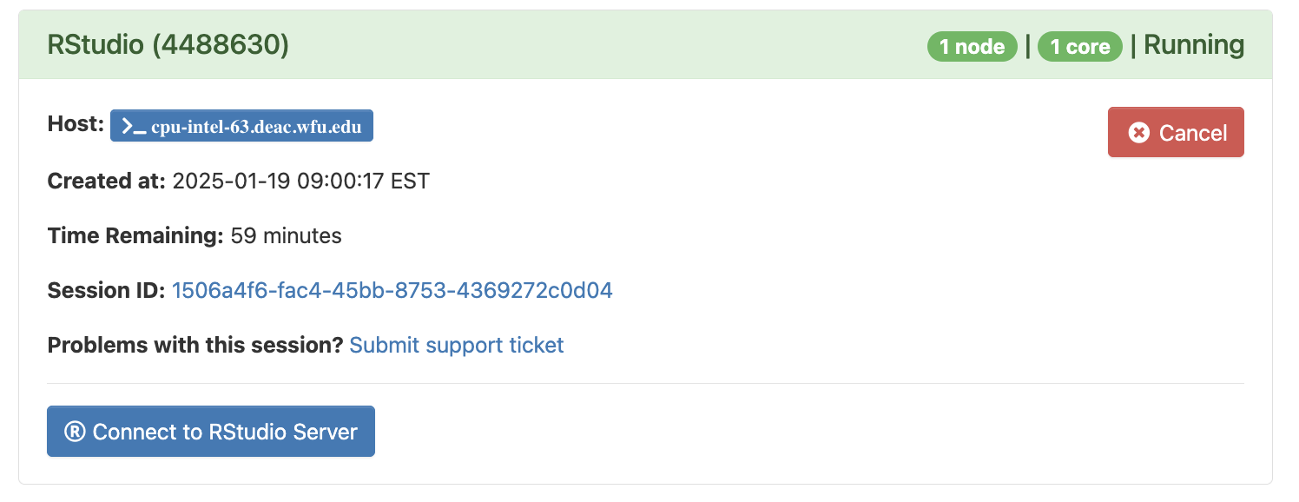The height and width of the screenshot is (502, 1299).
Task: Click the R icon on the Connect button
Action: 76,432
